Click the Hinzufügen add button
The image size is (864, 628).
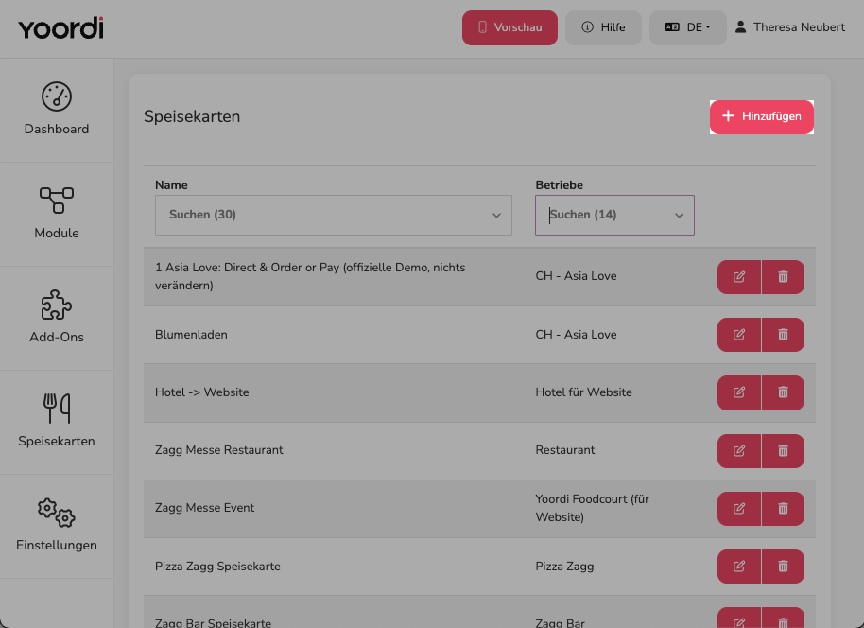click(x=762, y=117)
